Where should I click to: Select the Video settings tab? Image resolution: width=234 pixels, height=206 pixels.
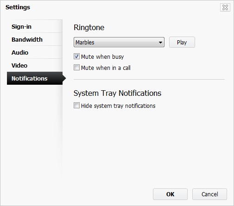(x=35, y=65)
